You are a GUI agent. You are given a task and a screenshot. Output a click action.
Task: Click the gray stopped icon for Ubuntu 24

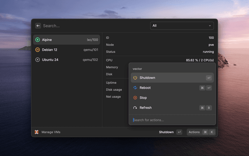click(x=37, y=60)
